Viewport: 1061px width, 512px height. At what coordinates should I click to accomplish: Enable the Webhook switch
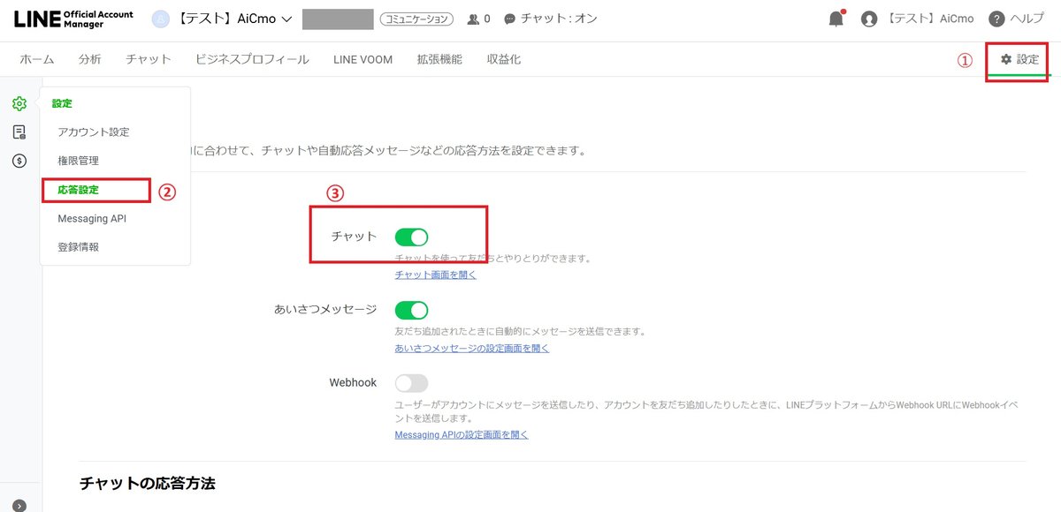coord(411,383)
